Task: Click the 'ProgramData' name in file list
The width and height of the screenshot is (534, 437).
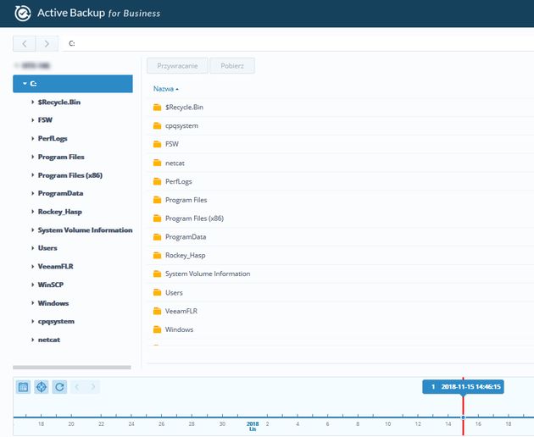Action: (186, 237)
